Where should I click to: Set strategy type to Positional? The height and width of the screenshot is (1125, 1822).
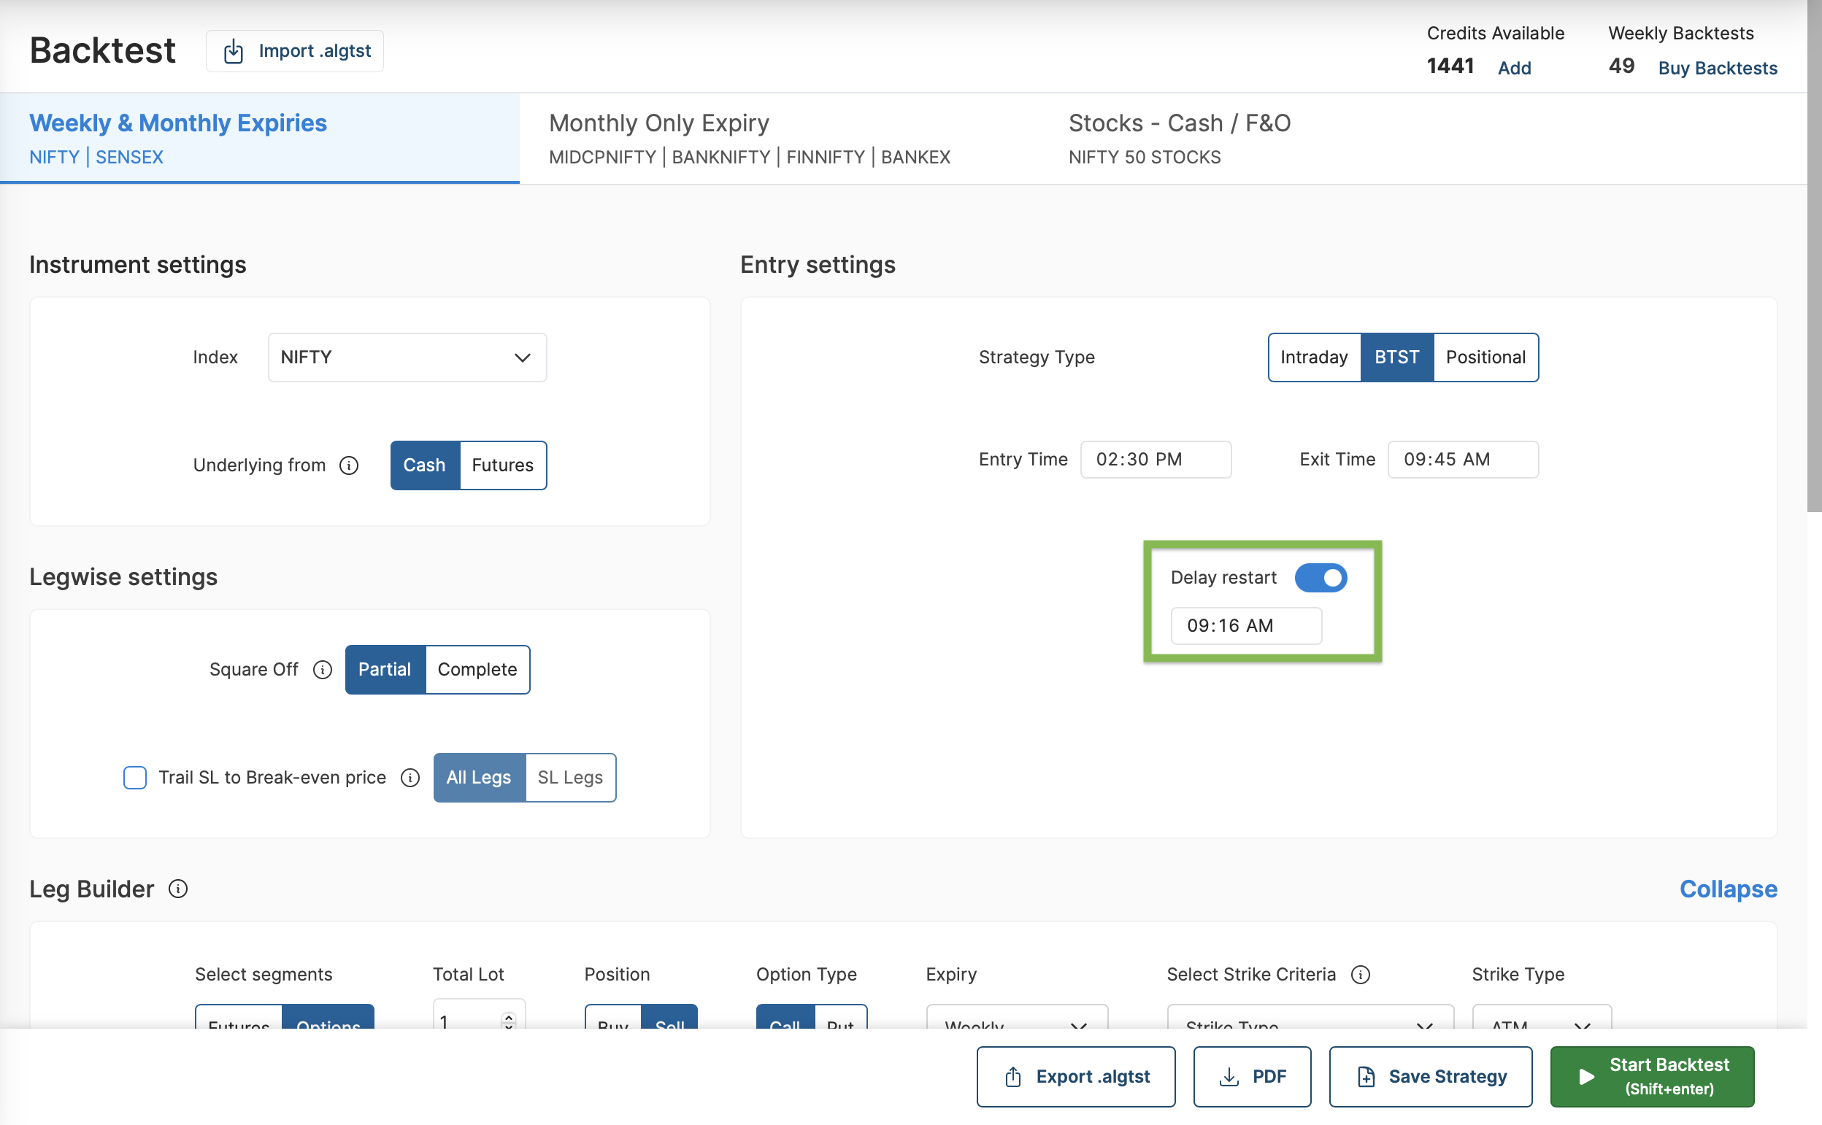pyautogui.click(x=1485, y=357)
